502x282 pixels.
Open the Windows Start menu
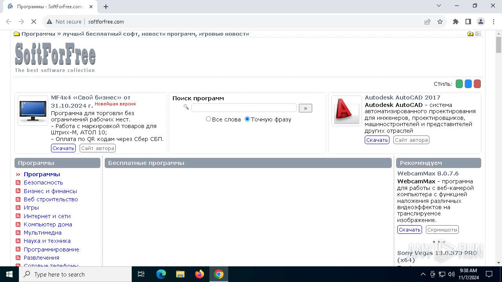point(9,274)
